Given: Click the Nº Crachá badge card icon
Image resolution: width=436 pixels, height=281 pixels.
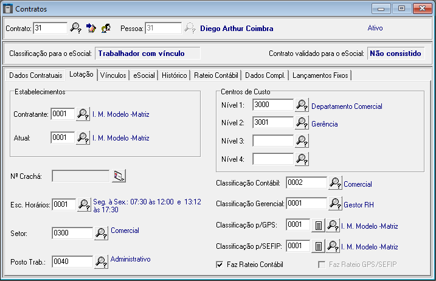Looking at the screenshot, I should tap(119, 176).
